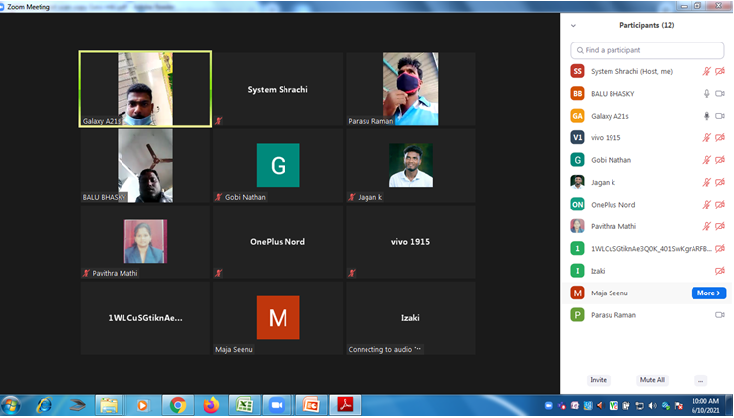Click Parasu Raman's camera icon in list
Screen dimensions: 734x418
(720, 315)
